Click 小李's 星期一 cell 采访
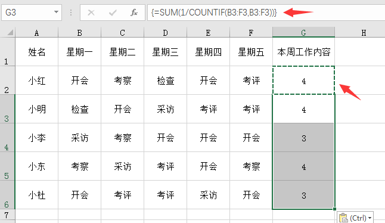Image resolution: width=385 pixels, height=223 pixels. (x=79, y=138)
